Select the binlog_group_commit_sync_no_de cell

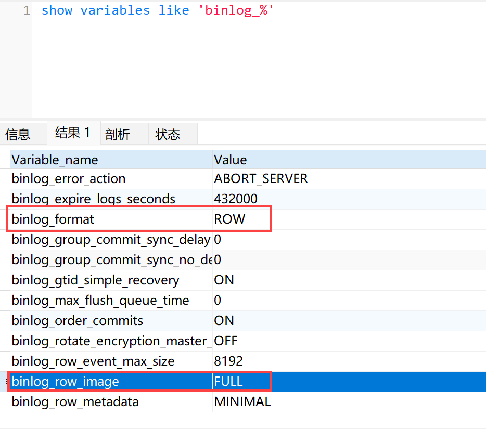click(111, 260)
